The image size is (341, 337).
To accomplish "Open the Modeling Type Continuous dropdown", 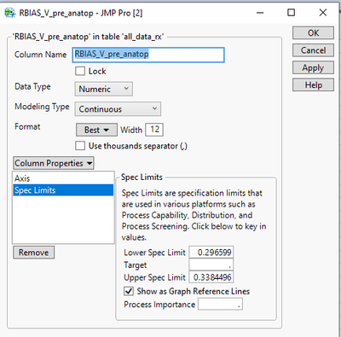I will coord(118,109).
